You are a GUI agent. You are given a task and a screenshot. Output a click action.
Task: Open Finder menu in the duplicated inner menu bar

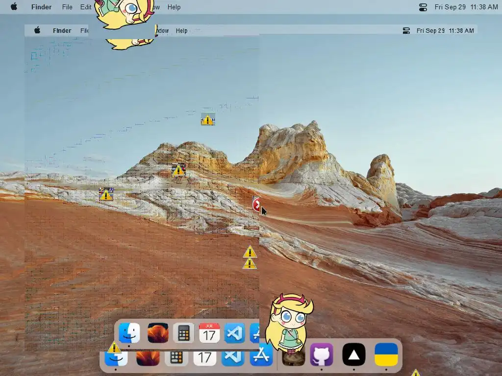[62, 31]
